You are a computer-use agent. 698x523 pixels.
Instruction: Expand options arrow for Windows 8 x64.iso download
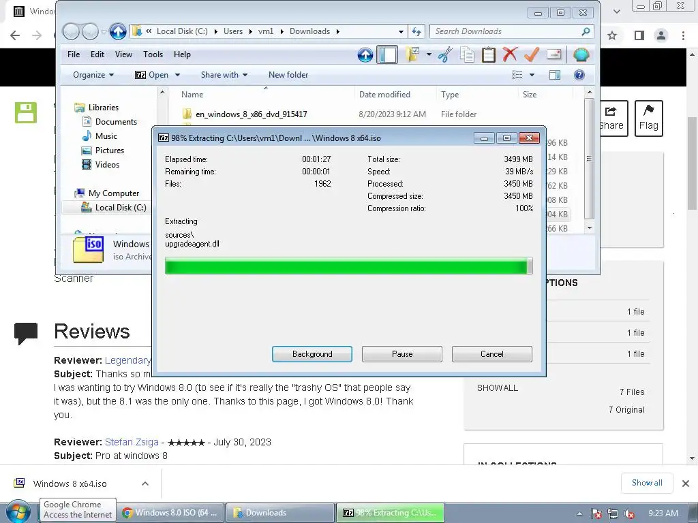(x=145, y=484)
